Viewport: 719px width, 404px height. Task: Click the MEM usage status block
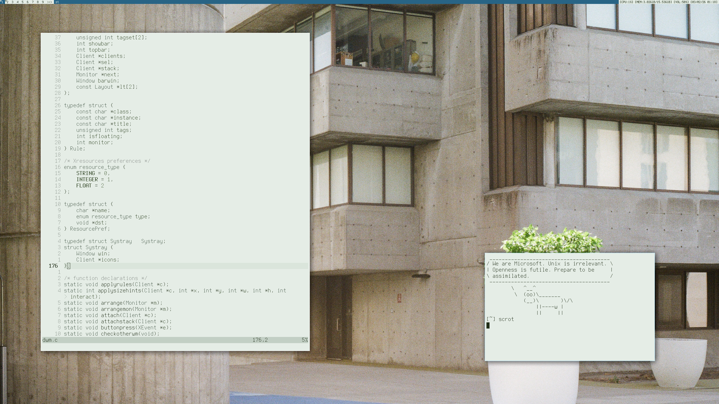[653, 2]
